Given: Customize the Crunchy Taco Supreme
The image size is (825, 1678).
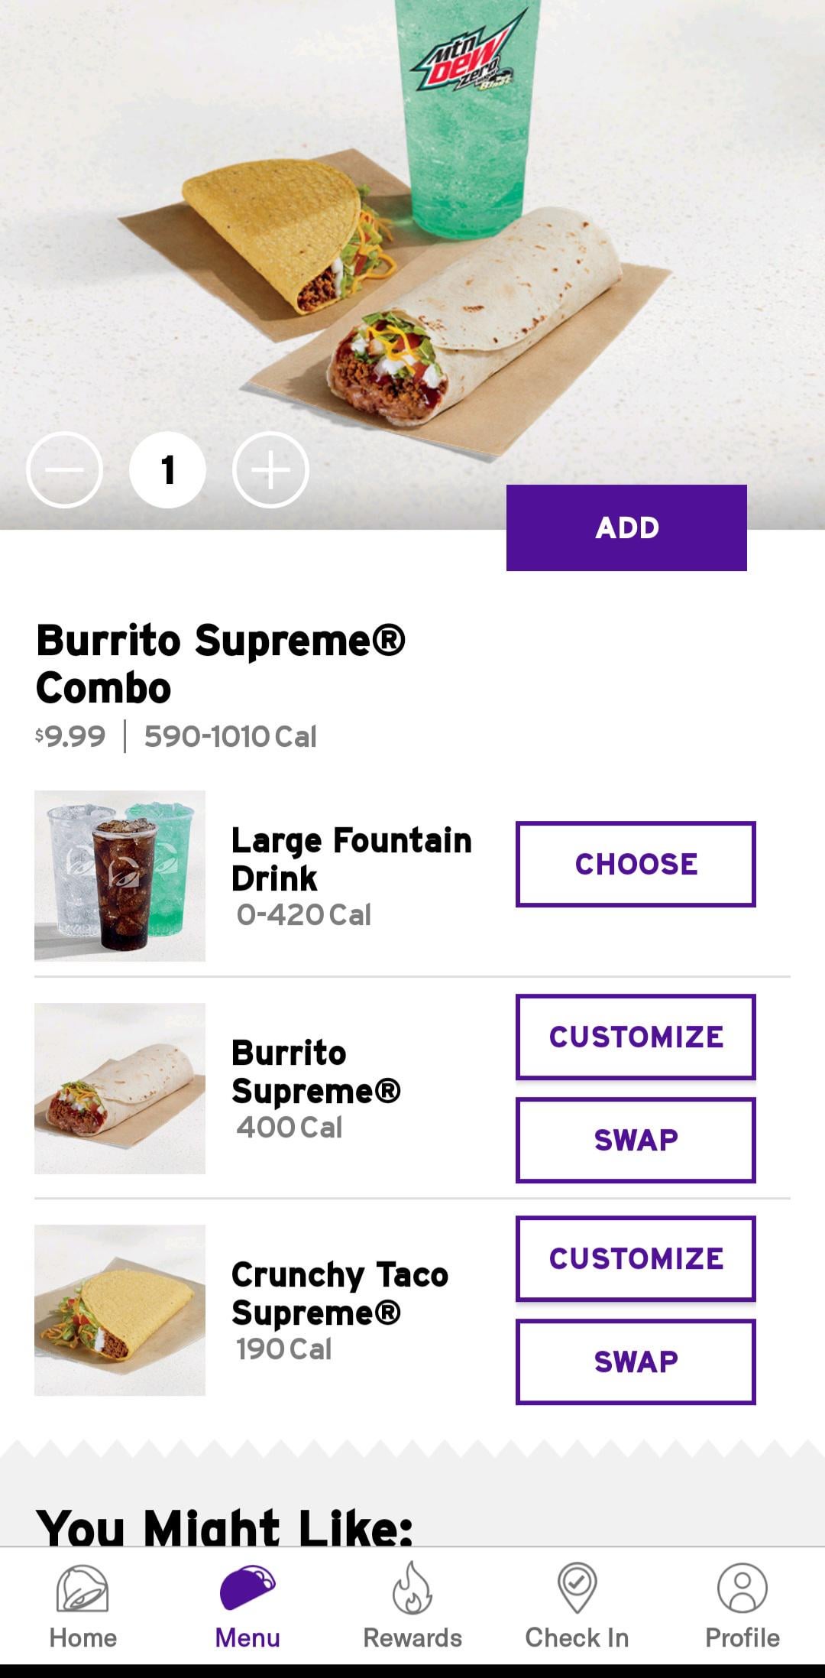Looking at the screenshot, I should pyautogui.click(x=636, y=1258).
